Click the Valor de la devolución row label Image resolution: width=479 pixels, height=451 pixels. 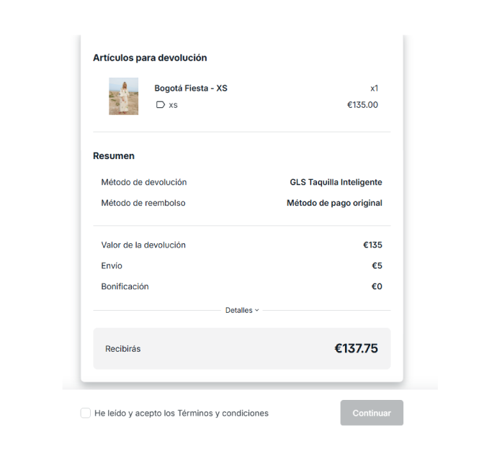pyautogui.click(x=143, y=245)
